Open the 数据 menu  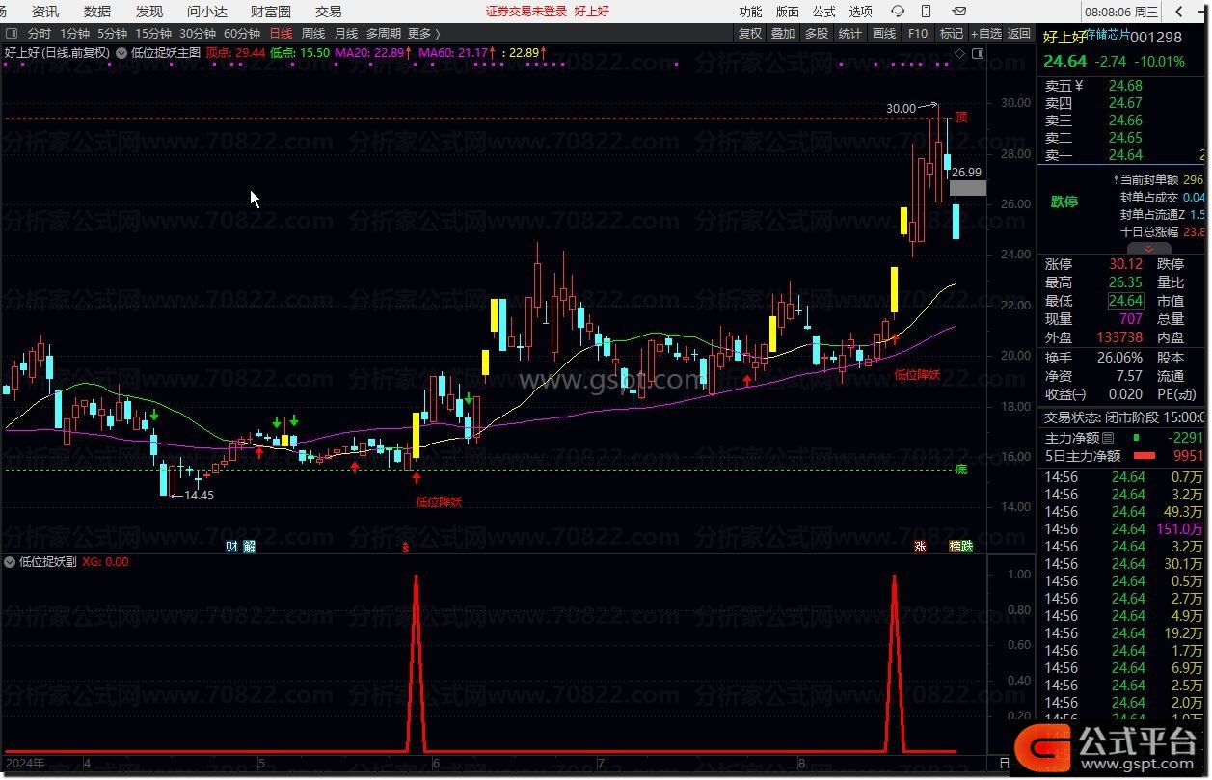97,12
